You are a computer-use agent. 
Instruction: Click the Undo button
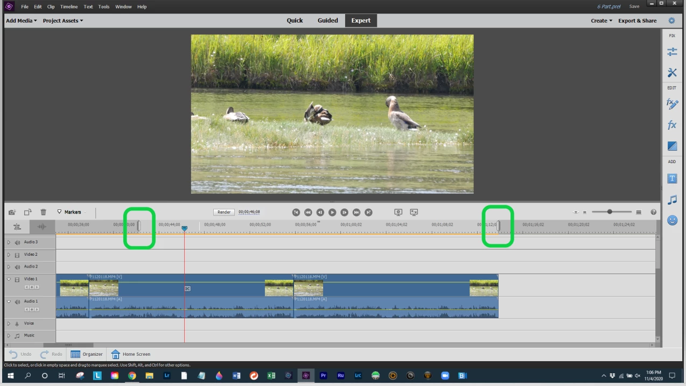tap(20, 354)
